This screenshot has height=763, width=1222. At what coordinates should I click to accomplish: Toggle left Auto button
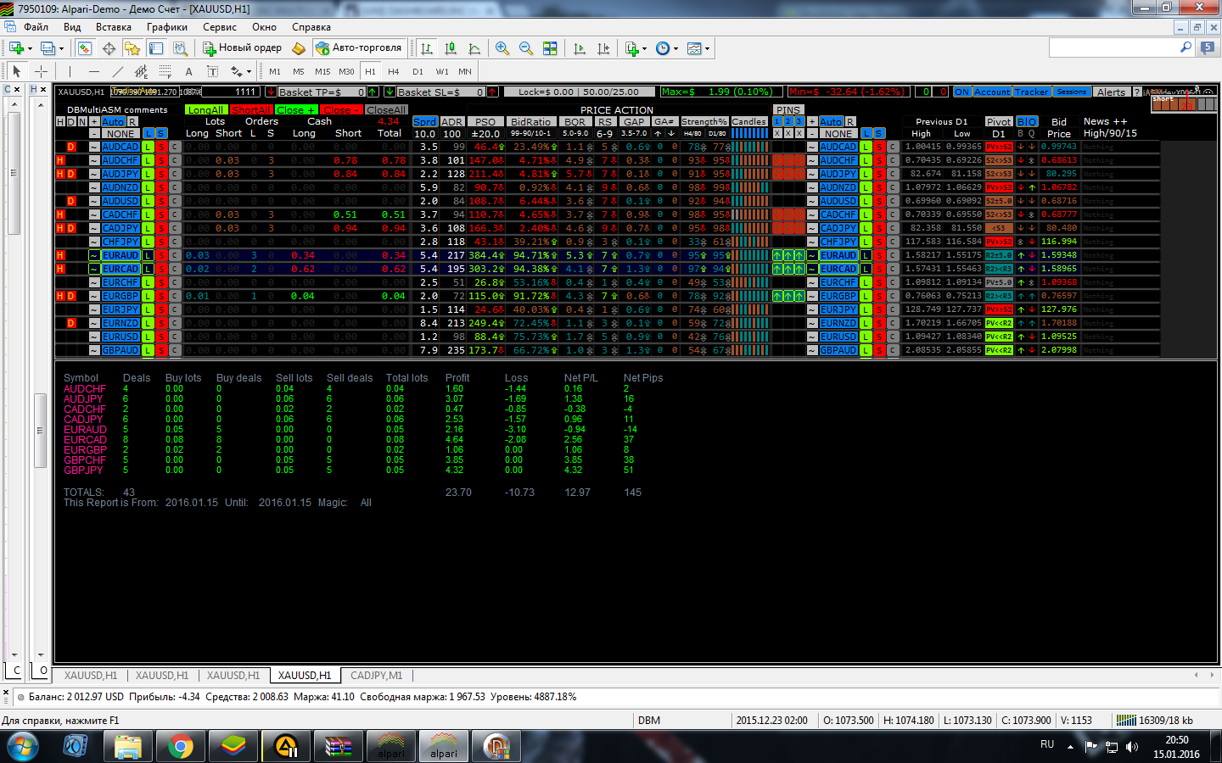coord(113,121)
